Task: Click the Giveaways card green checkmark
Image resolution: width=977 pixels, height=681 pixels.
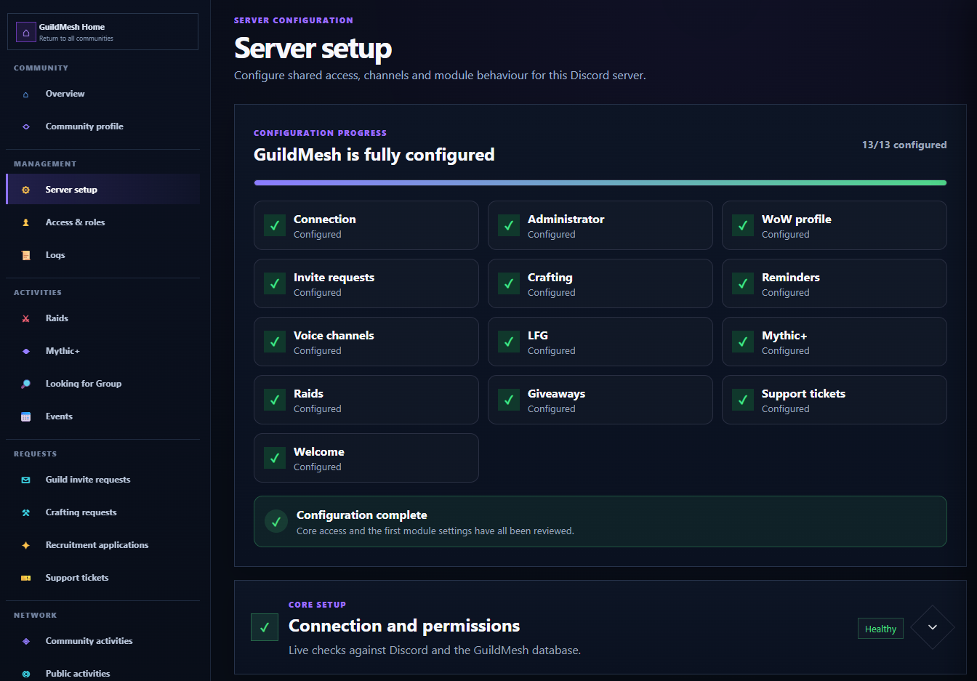Action: (x=509, y=400)
